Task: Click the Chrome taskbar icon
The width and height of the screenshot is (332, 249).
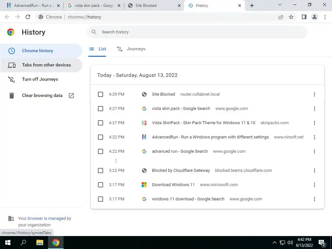Action: [x=56, y=243]
